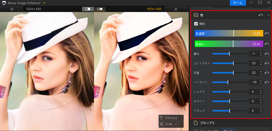Edit the ブラック value field
The width and height of the screenshot is (272, 131).
pyautogui.click(x=254, y=111)
